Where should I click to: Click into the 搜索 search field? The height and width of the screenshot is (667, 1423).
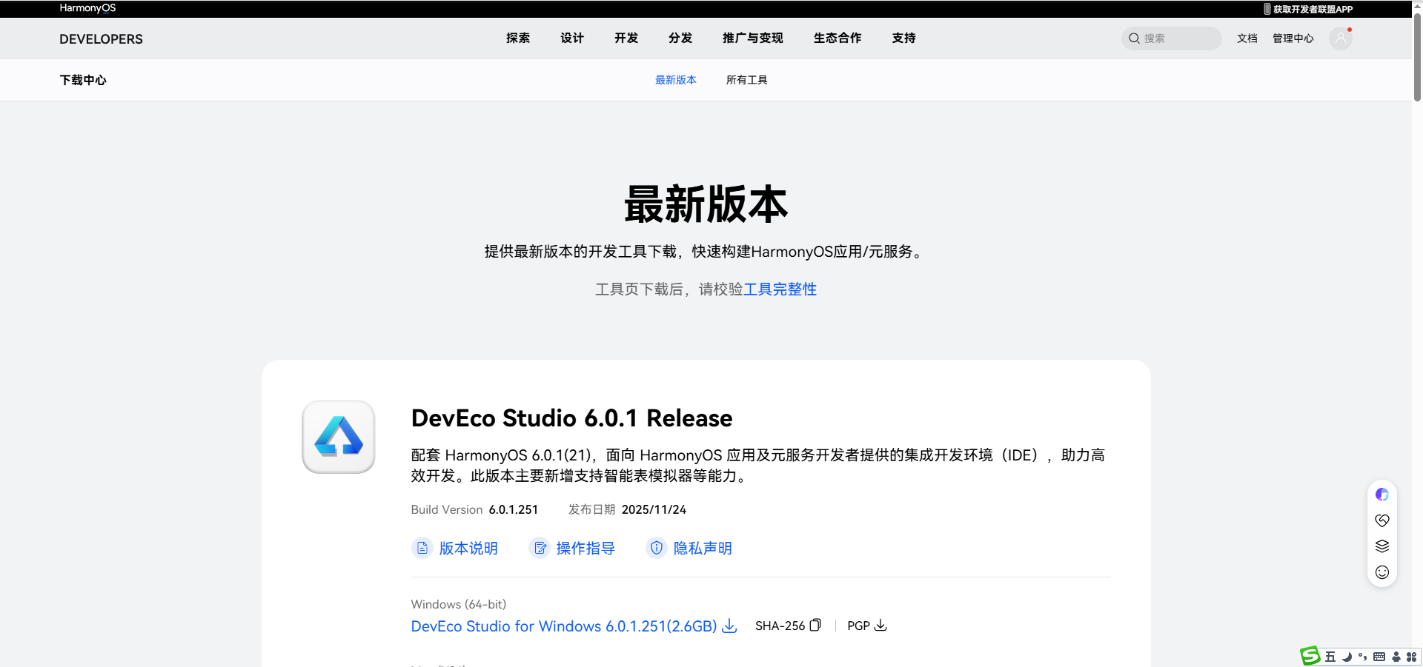coord(1172,38)
